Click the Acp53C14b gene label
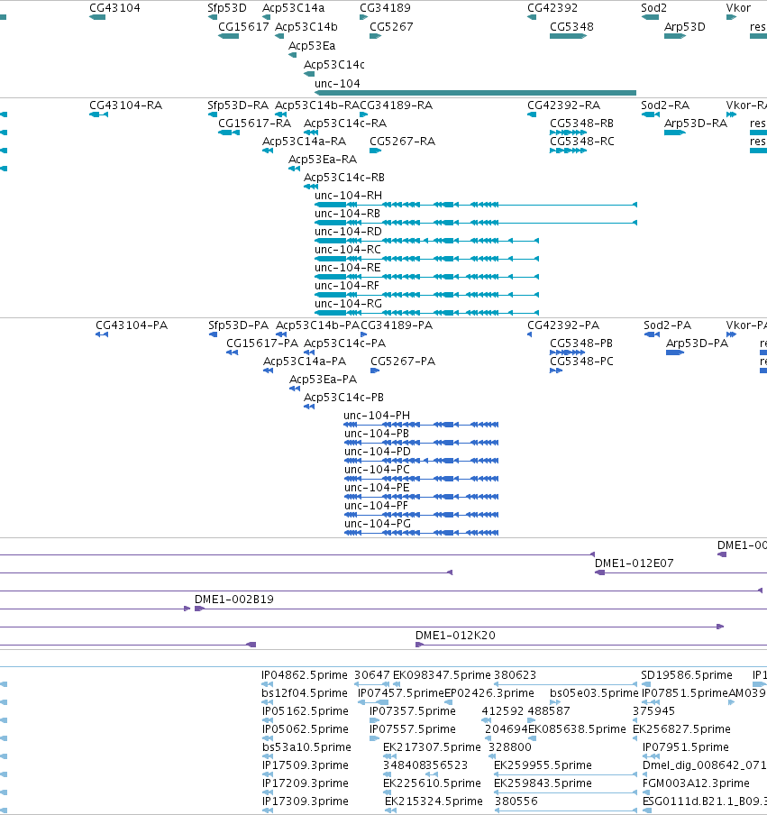Image resolution: width=767 pixels, height=815 pixels. (306, 26)
